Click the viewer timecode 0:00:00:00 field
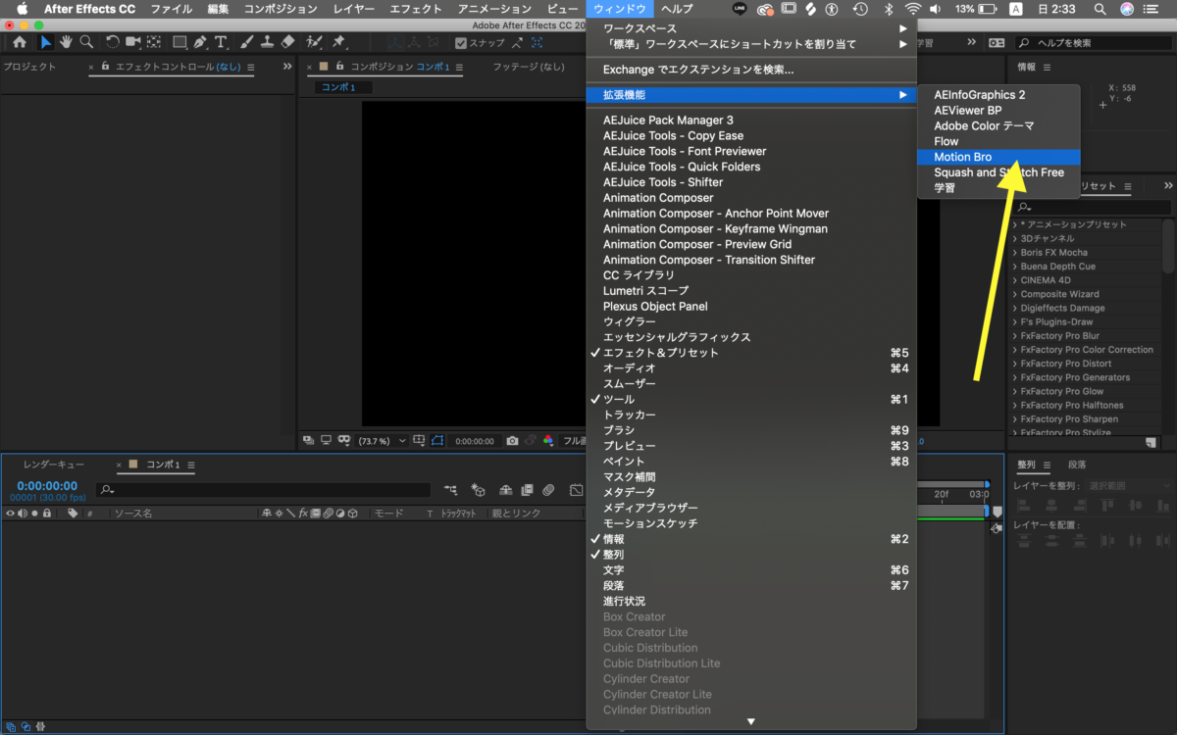This screenshot has width=1177, height=735. tap(474, 441)
